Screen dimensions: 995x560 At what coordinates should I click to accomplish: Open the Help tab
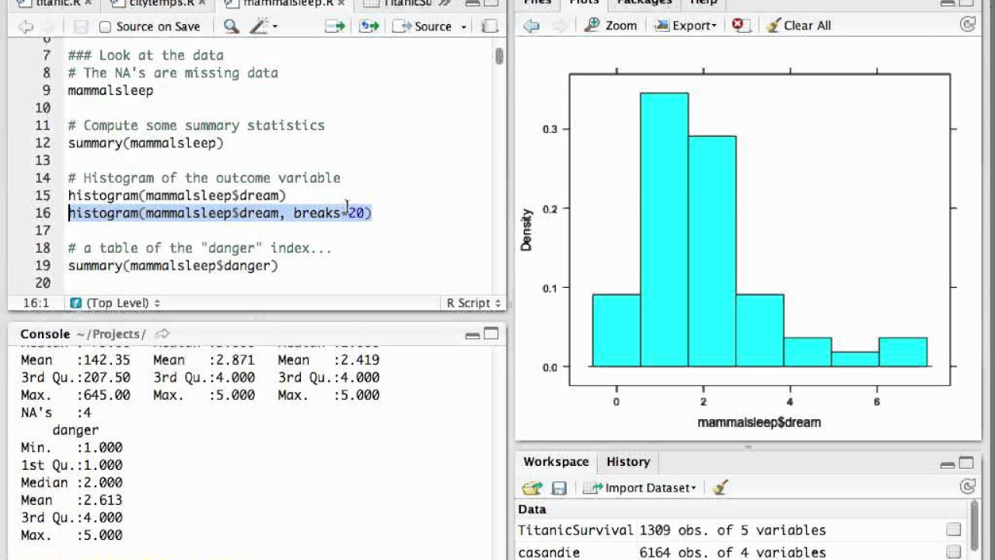click(703, 2)
